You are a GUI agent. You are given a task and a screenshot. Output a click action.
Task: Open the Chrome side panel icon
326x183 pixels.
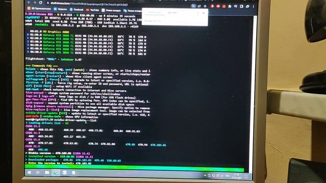click(x=241, y=7)
